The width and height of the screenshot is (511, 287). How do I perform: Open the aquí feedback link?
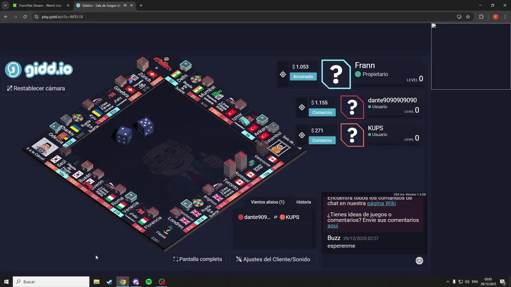click(333, 226)
